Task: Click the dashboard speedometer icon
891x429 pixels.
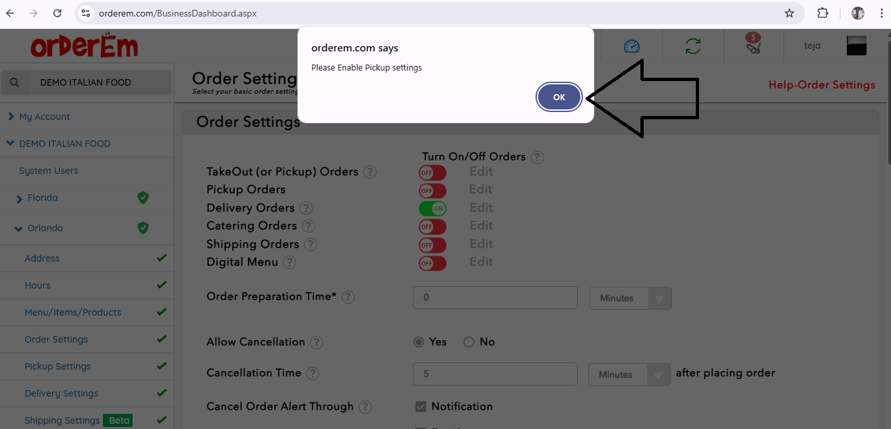Action: pyautogui.click(x=631, y=47)
